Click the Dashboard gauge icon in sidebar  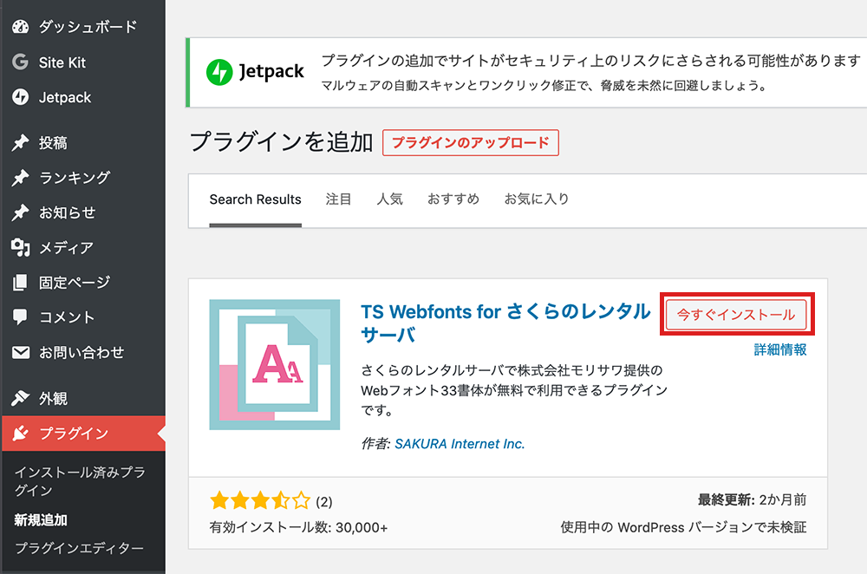point(21,27)
